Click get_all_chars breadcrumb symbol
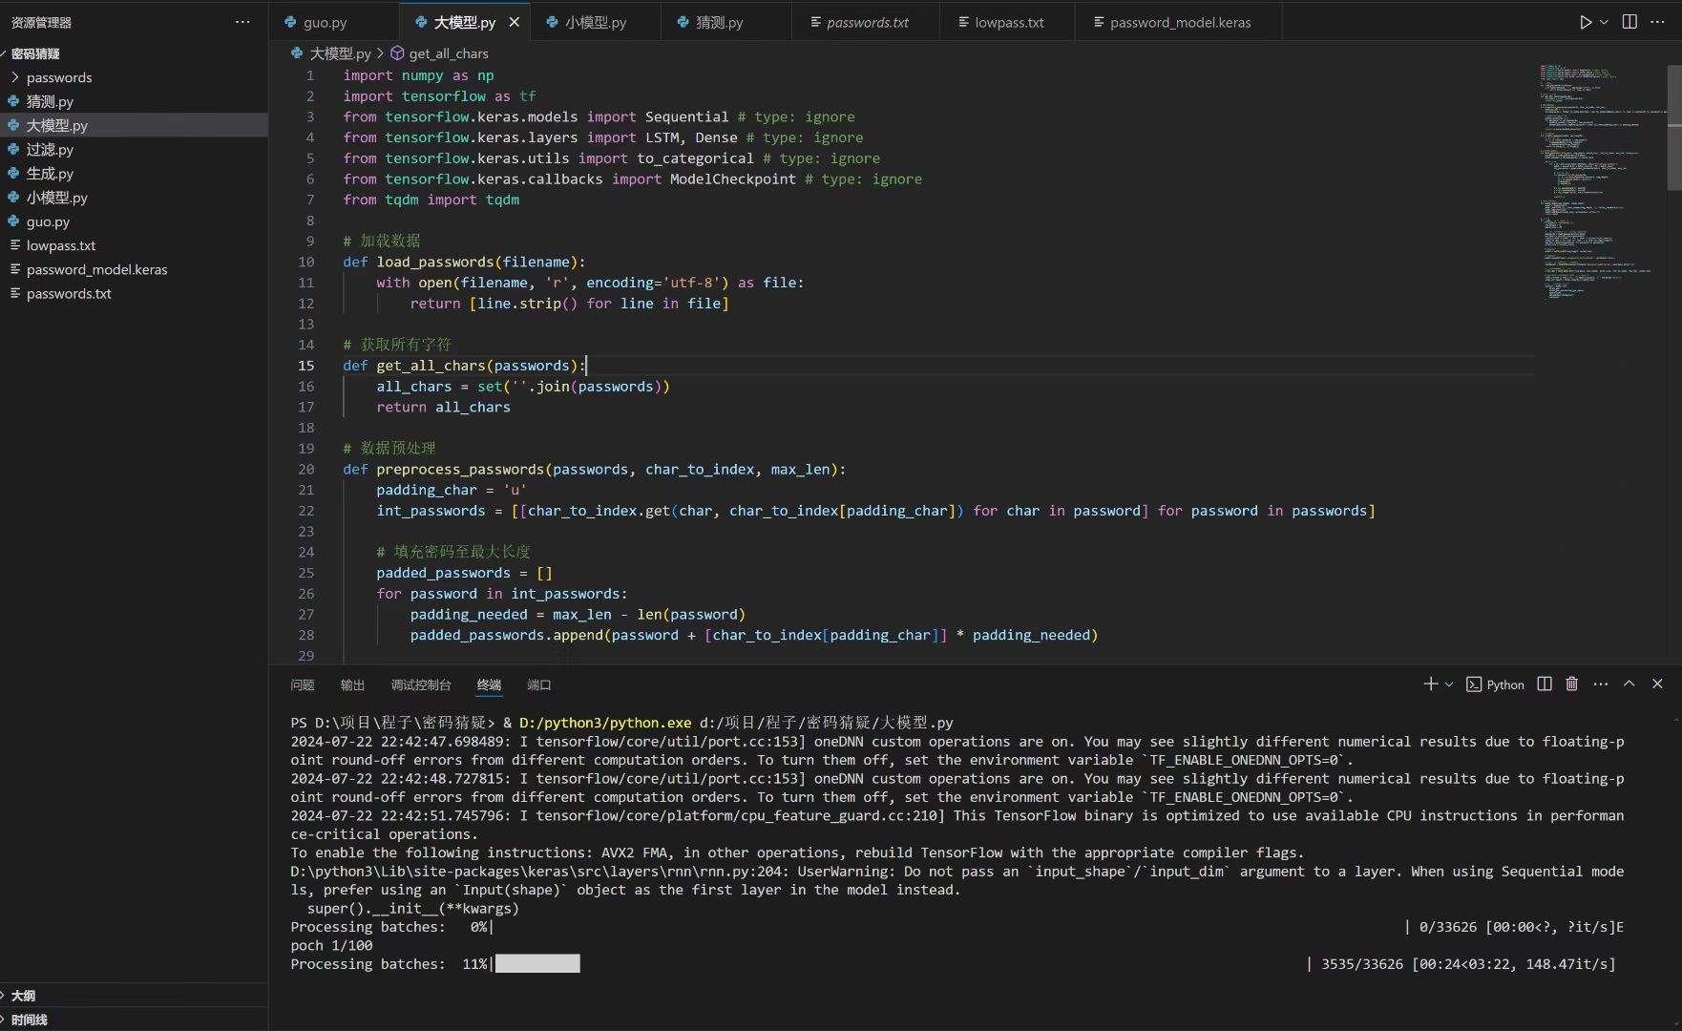The image size is (1682, 1031). [449, 53]
